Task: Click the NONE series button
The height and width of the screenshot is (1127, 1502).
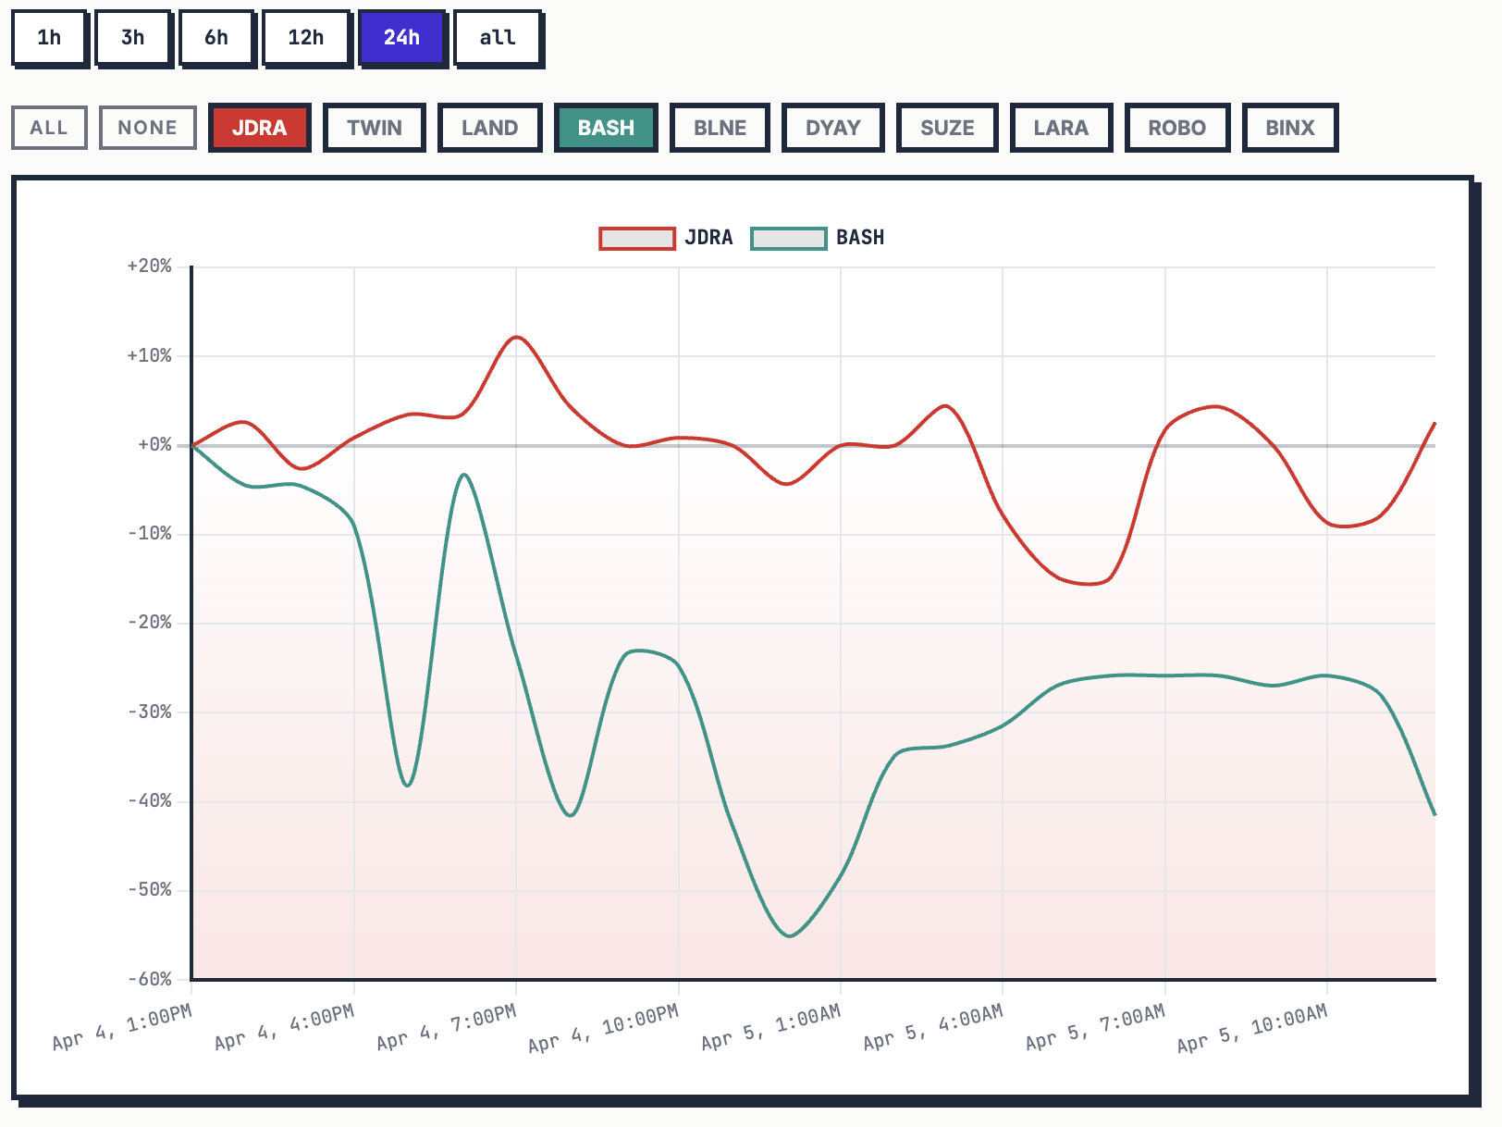Action: tap(148, 128)
